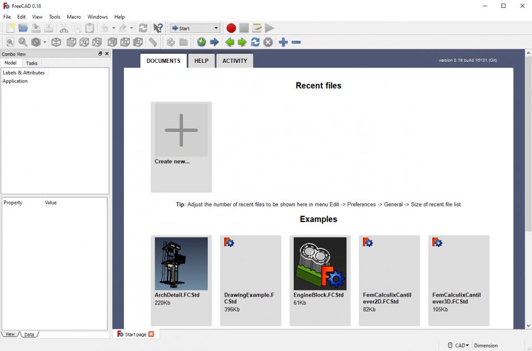This screenshot has height=351, width=532.
Task: Click the Cut scissors icon
Action: tap(64, 28)
